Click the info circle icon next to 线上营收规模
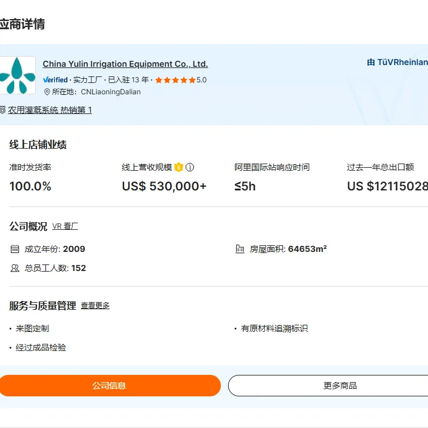This screenshot has height=428, width=428. 190,167
